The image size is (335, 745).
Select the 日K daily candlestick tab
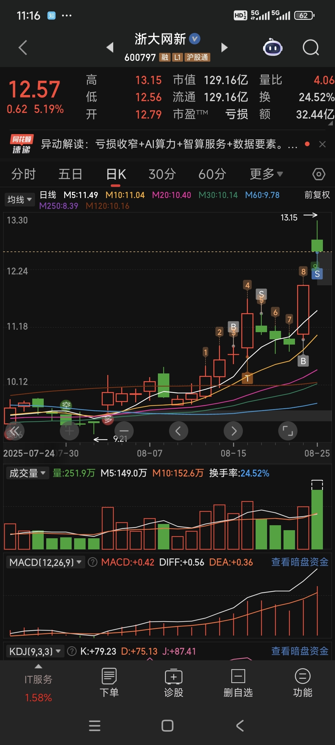pos(116,174)
